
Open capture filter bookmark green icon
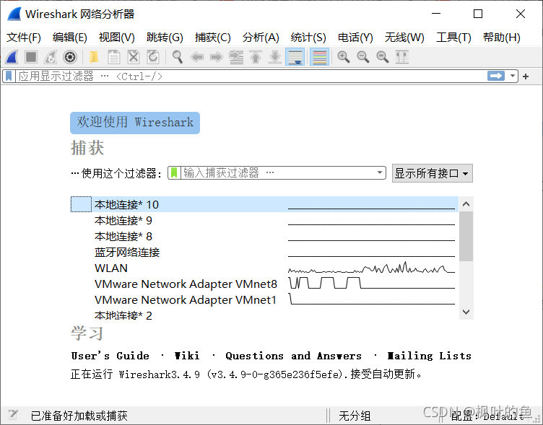(x=174, y=172)
